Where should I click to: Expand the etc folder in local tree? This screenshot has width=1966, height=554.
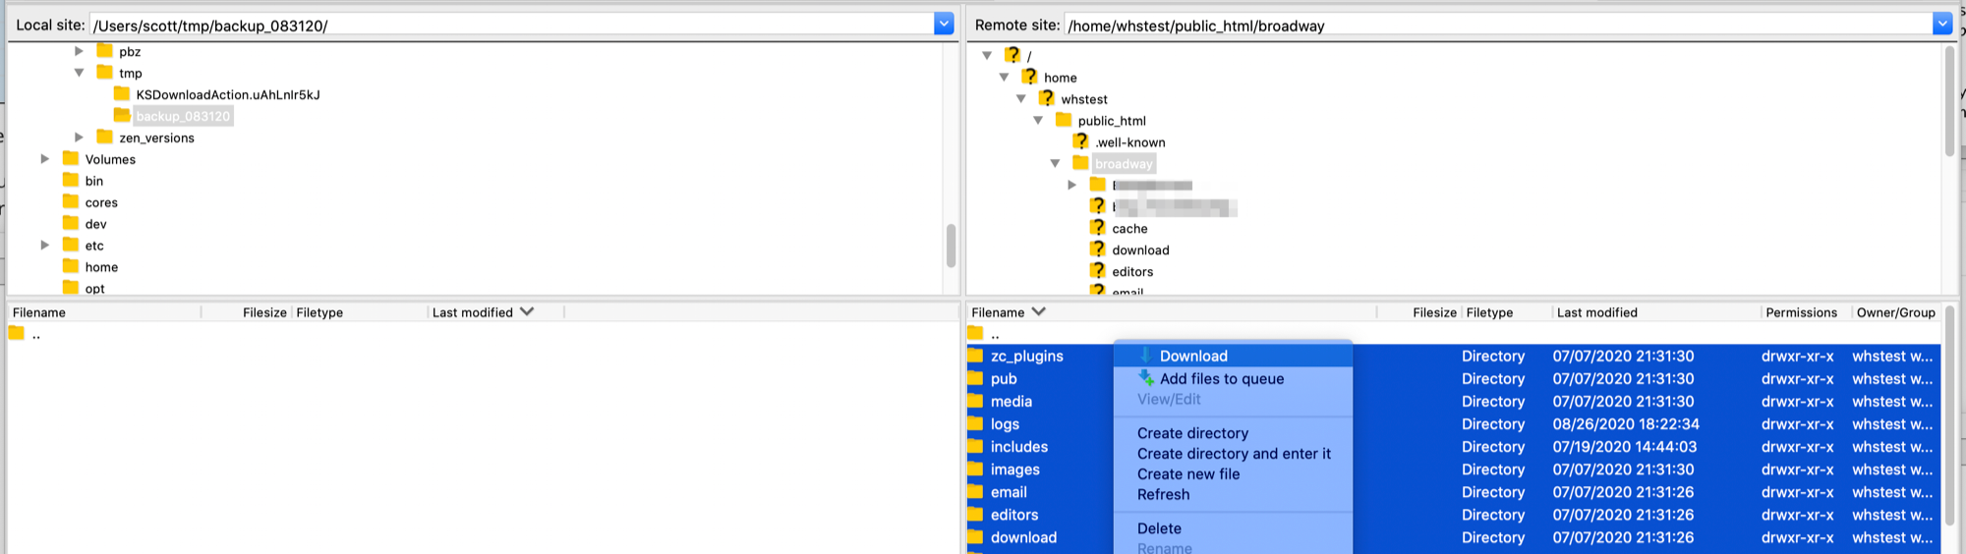click(44, 246)
